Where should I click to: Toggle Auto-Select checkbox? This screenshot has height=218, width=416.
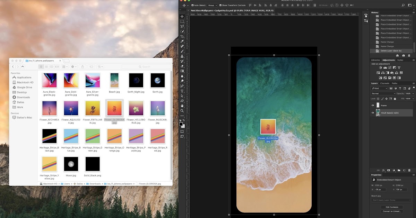(x=192, y=5)
